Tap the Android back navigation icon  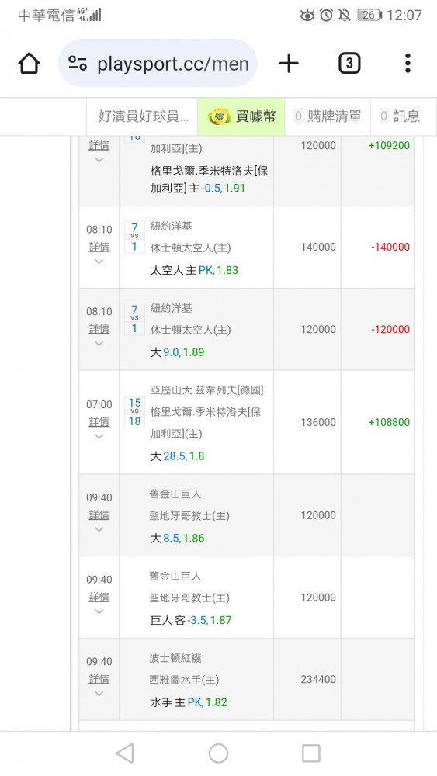pyautogui.click(x=125, y=753)
